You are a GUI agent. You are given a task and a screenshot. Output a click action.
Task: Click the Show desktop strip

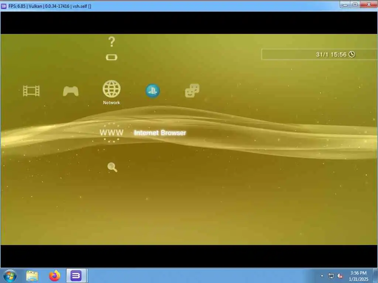point(375,276)
